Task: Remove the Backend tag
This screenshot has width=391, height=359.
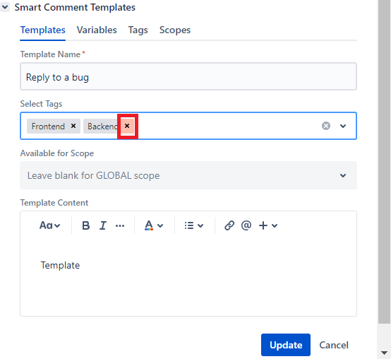Action: 127,126
